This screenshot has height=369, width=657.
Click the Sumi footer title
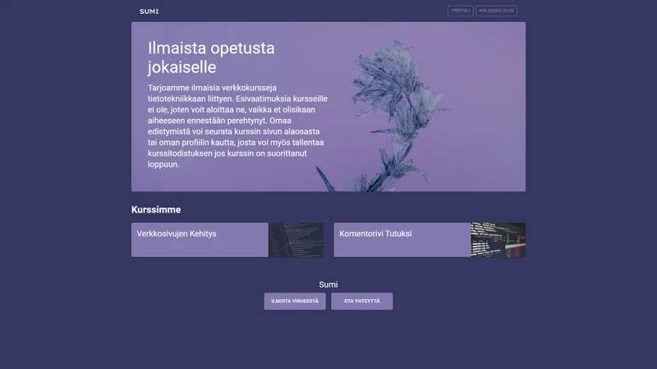(x=328, y=285)
